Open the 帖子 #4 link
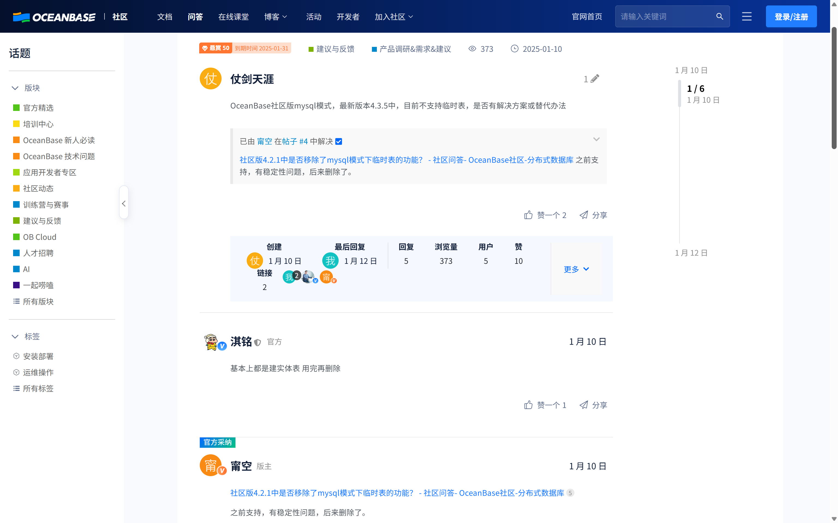Screen dimensions: 838x523 pyautogui.click(x=295, y=141)
